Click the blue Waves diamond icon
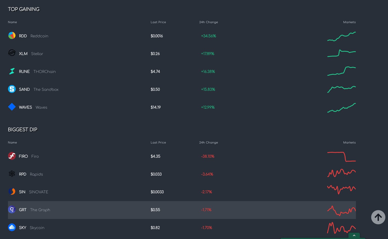This screenshot has height=239, width=388. tap(12, 107)
